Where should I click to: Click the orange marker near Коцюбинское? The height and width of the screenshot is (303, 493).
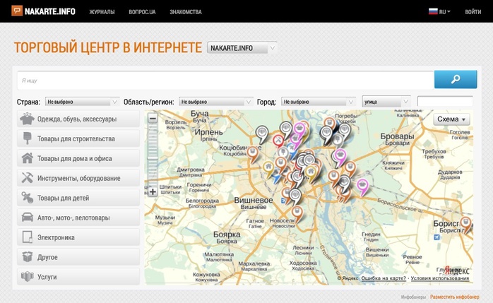(252, 155)
